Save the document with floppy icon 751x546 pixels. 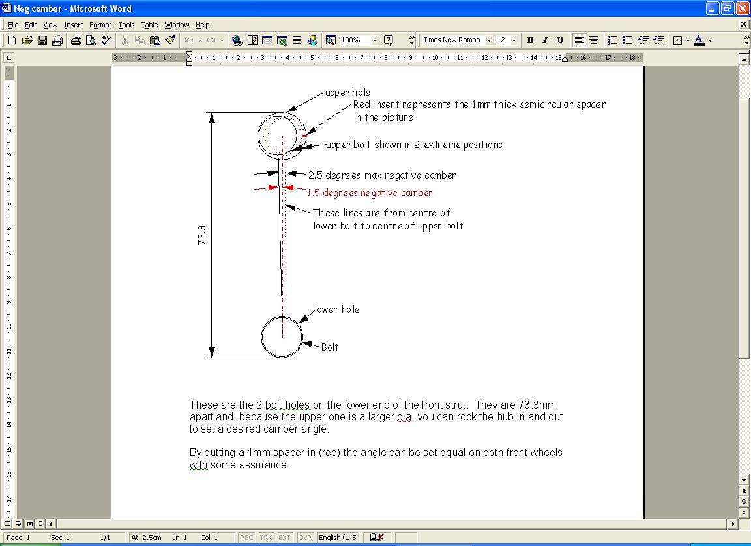pos(42,40)
